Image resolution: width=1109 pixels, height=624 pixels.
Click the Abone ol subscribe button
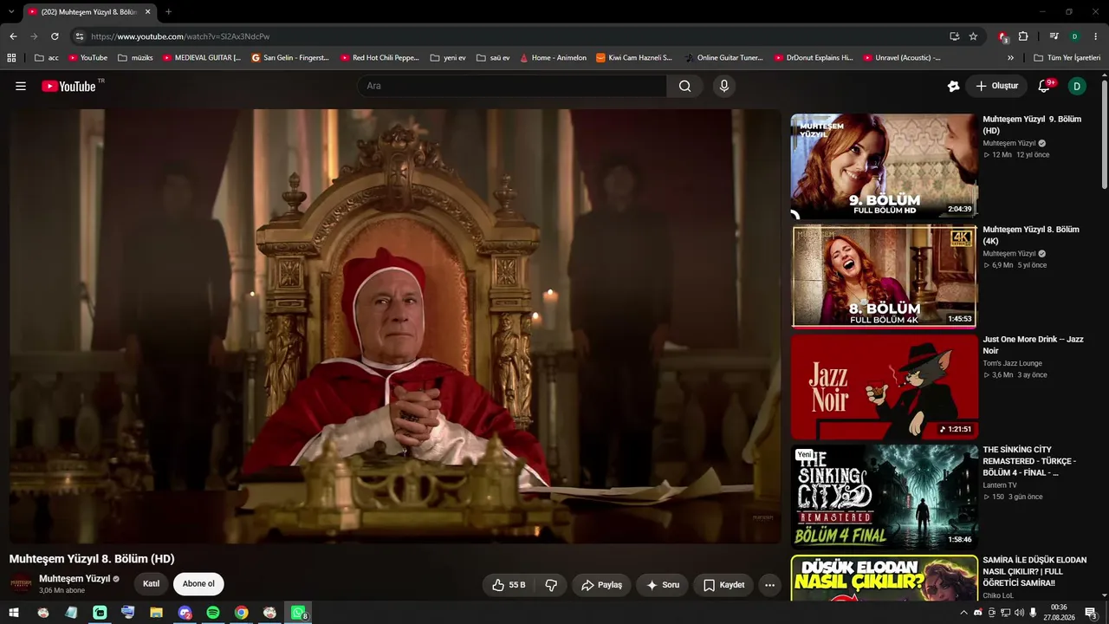198,584
